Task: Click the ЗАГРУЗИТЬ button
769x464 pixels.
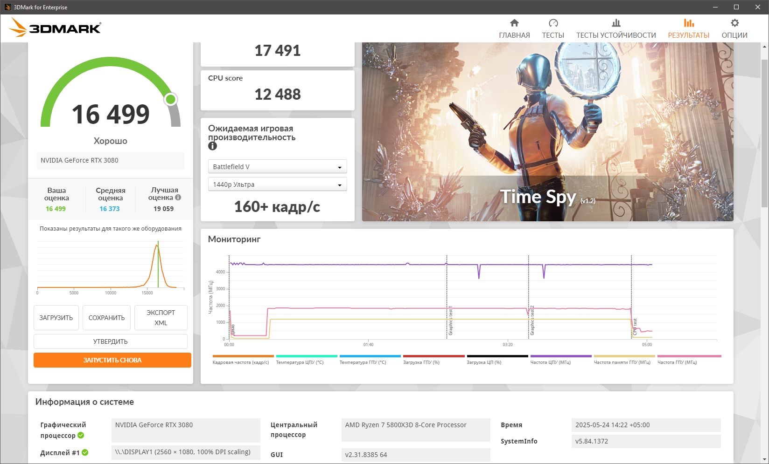Action: [56, 318]
